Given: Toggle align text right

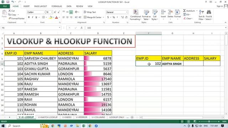Looking at the screenshot, I should coord(71,17).
